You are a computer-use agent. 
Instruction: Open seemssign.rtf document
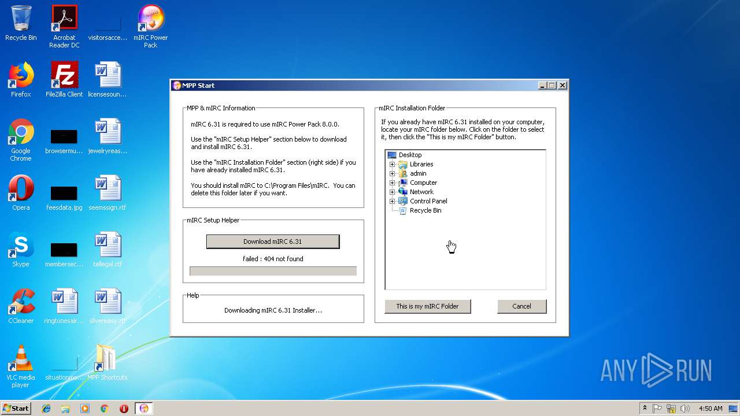pyautogui.click(x=108, y=193)
